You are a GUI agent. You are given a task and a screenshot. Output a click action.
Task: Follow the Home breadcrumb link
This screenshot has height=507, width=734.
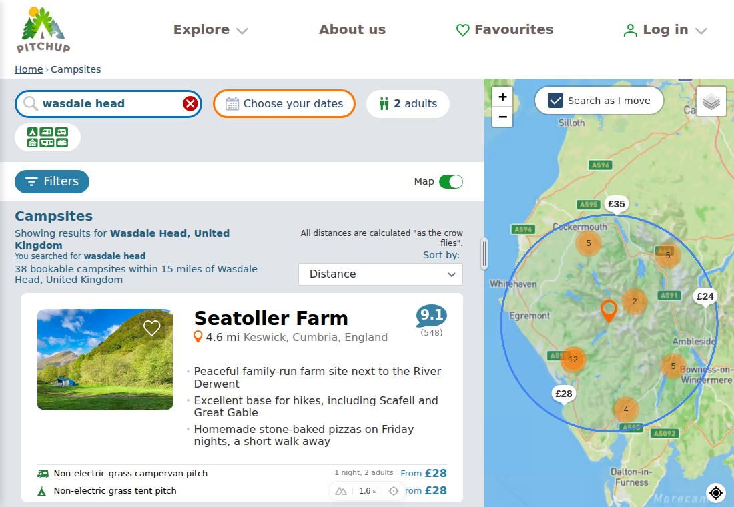(29, 69)
